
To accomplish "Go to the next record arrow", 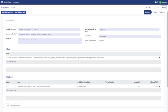I will tap(159, 7).
